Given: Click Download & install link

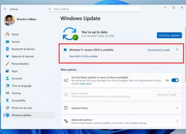Looking at the screenshot, I should pyautogui.click(x=159, y=50).
